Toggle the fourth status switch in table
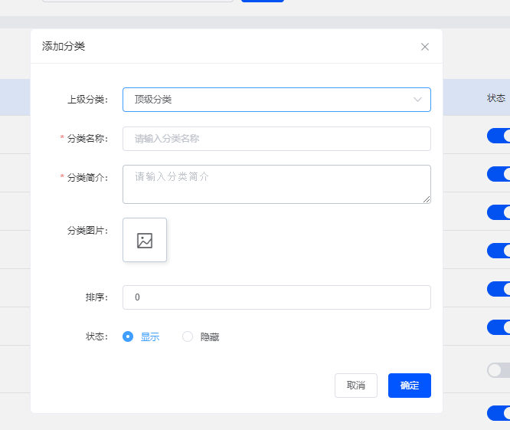Screen dimensions: 510x430 tap(499, 251)
